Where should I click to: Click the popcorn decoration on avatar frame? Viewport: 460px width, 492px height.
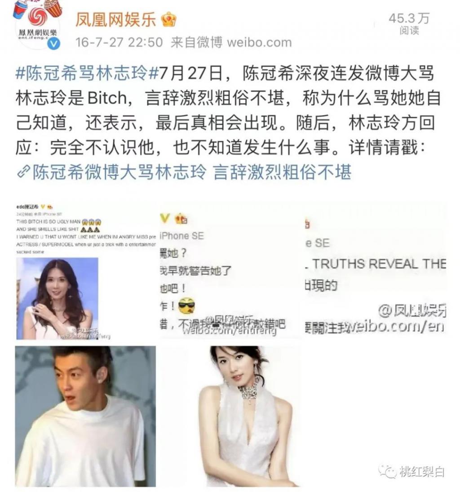point(54,7)
